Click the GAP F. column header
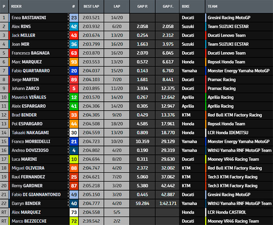The height and width of the screenshot is (225, 273). (168, 7)
